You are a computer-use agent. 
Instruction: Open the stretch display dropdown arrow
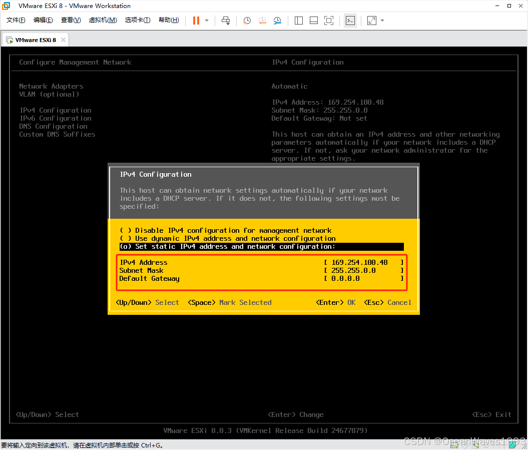pyautogui.click(x=382, y=21)
